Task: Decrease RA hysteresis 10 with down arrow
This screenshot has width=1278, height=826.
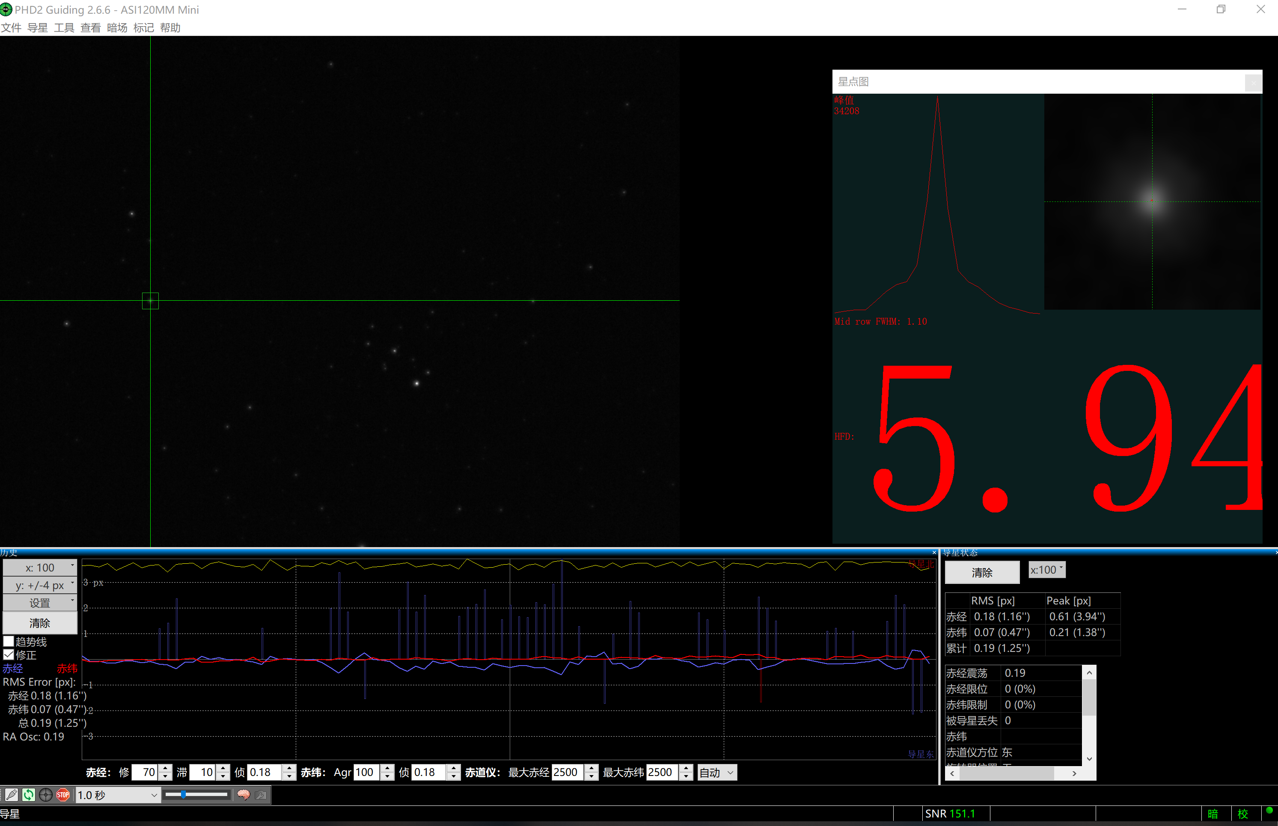Action: coord(223,777)
